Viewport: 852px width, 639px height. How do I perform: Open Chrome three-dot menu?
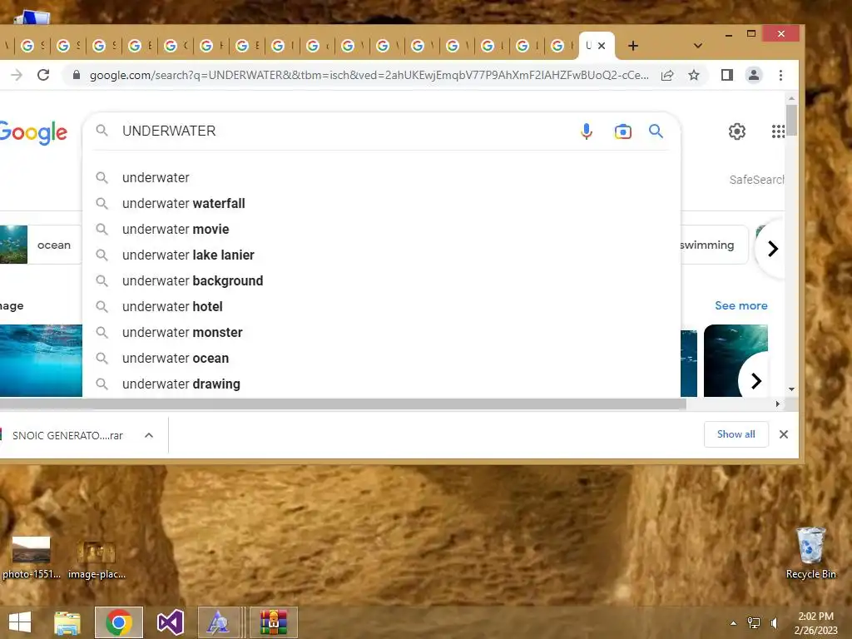(780, 75)
